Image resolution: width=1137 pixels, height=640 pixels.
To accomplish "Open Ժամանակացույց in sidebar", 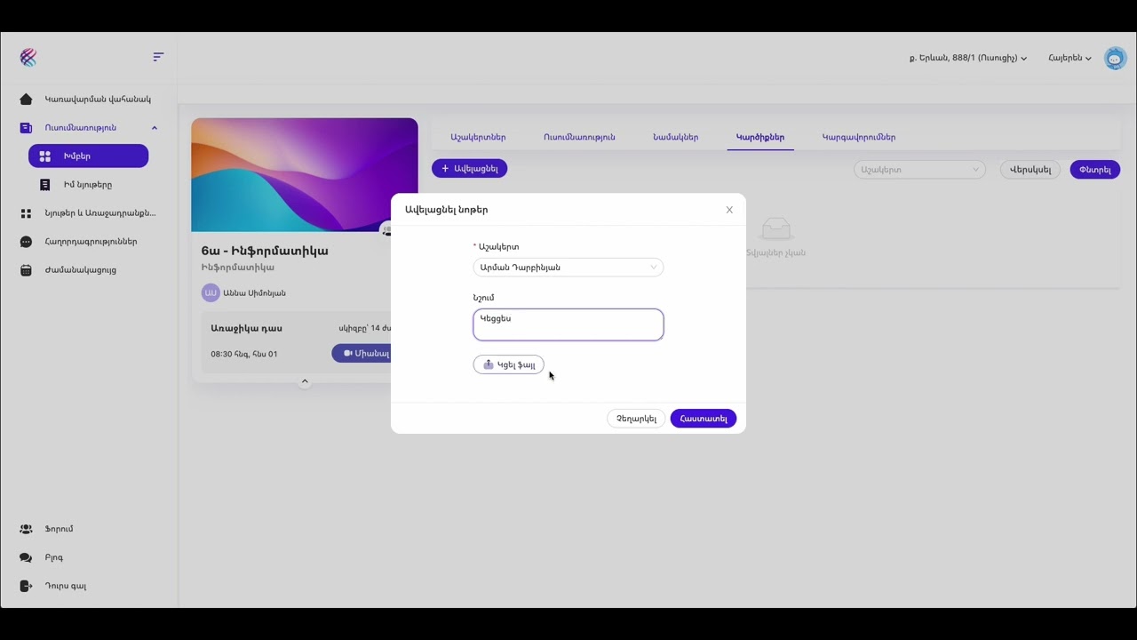I will pos(80,270).
